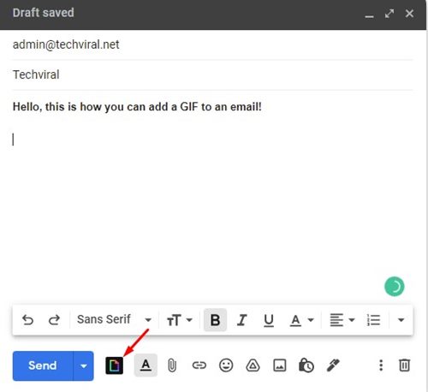428x392 pixels.
Task: Toggle Bold formatting button
Action: coord(215,320)
